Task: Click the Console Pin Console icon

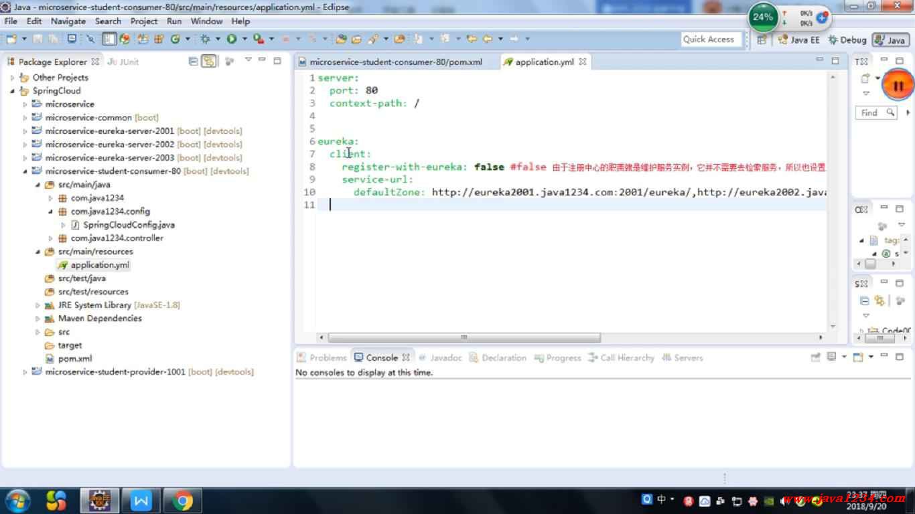Action: tap(816, 357)
